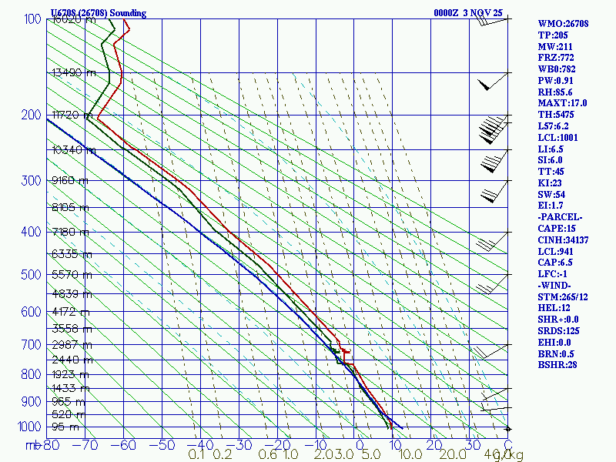
Task: Click the HEL:12 helicity value
Action: (x=554, y=307)
